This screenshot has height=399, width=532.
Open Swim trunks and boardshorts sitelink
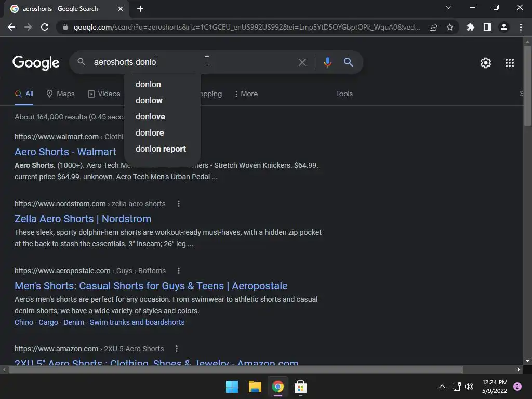click(137, 322)
